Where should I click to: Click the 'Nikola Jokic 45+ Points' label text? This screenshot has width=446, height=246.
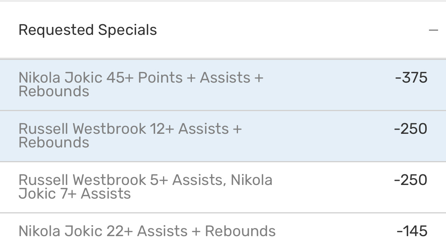click(101, 78)
